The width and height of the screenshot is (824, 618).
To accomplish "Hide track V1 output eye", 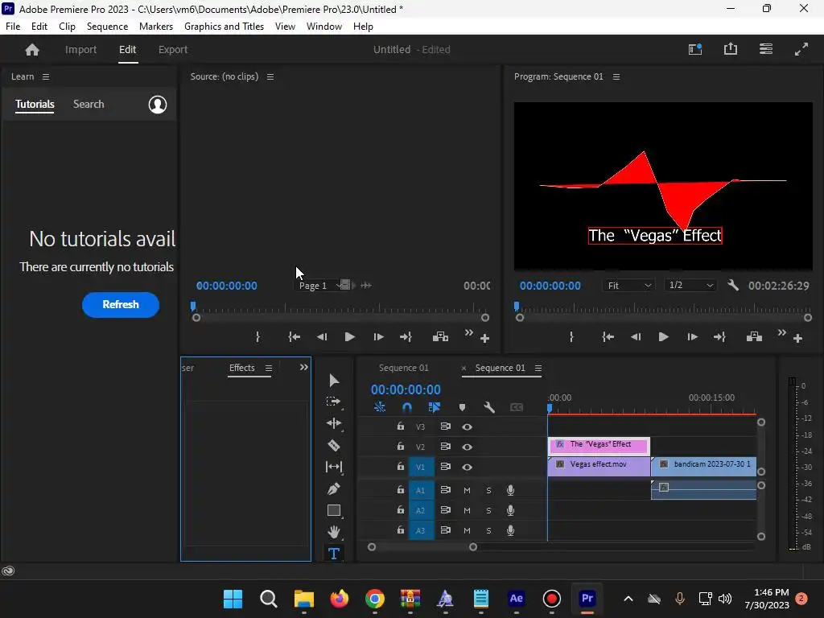I will tap(467, 467).
